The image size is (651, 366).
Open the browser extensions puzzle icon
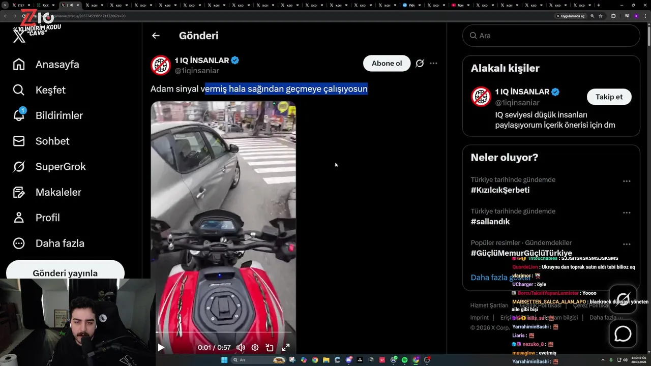613,16
